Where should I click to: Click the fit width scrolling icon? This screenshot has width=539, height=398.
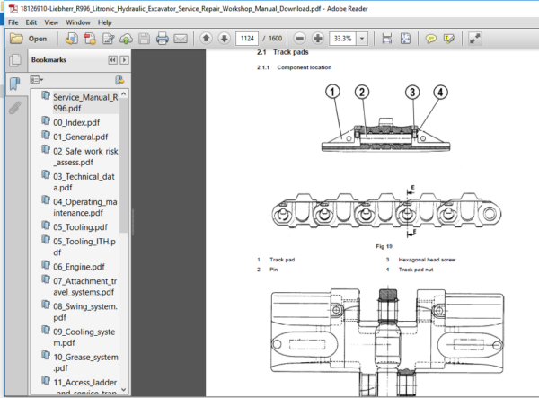point(387,39)
